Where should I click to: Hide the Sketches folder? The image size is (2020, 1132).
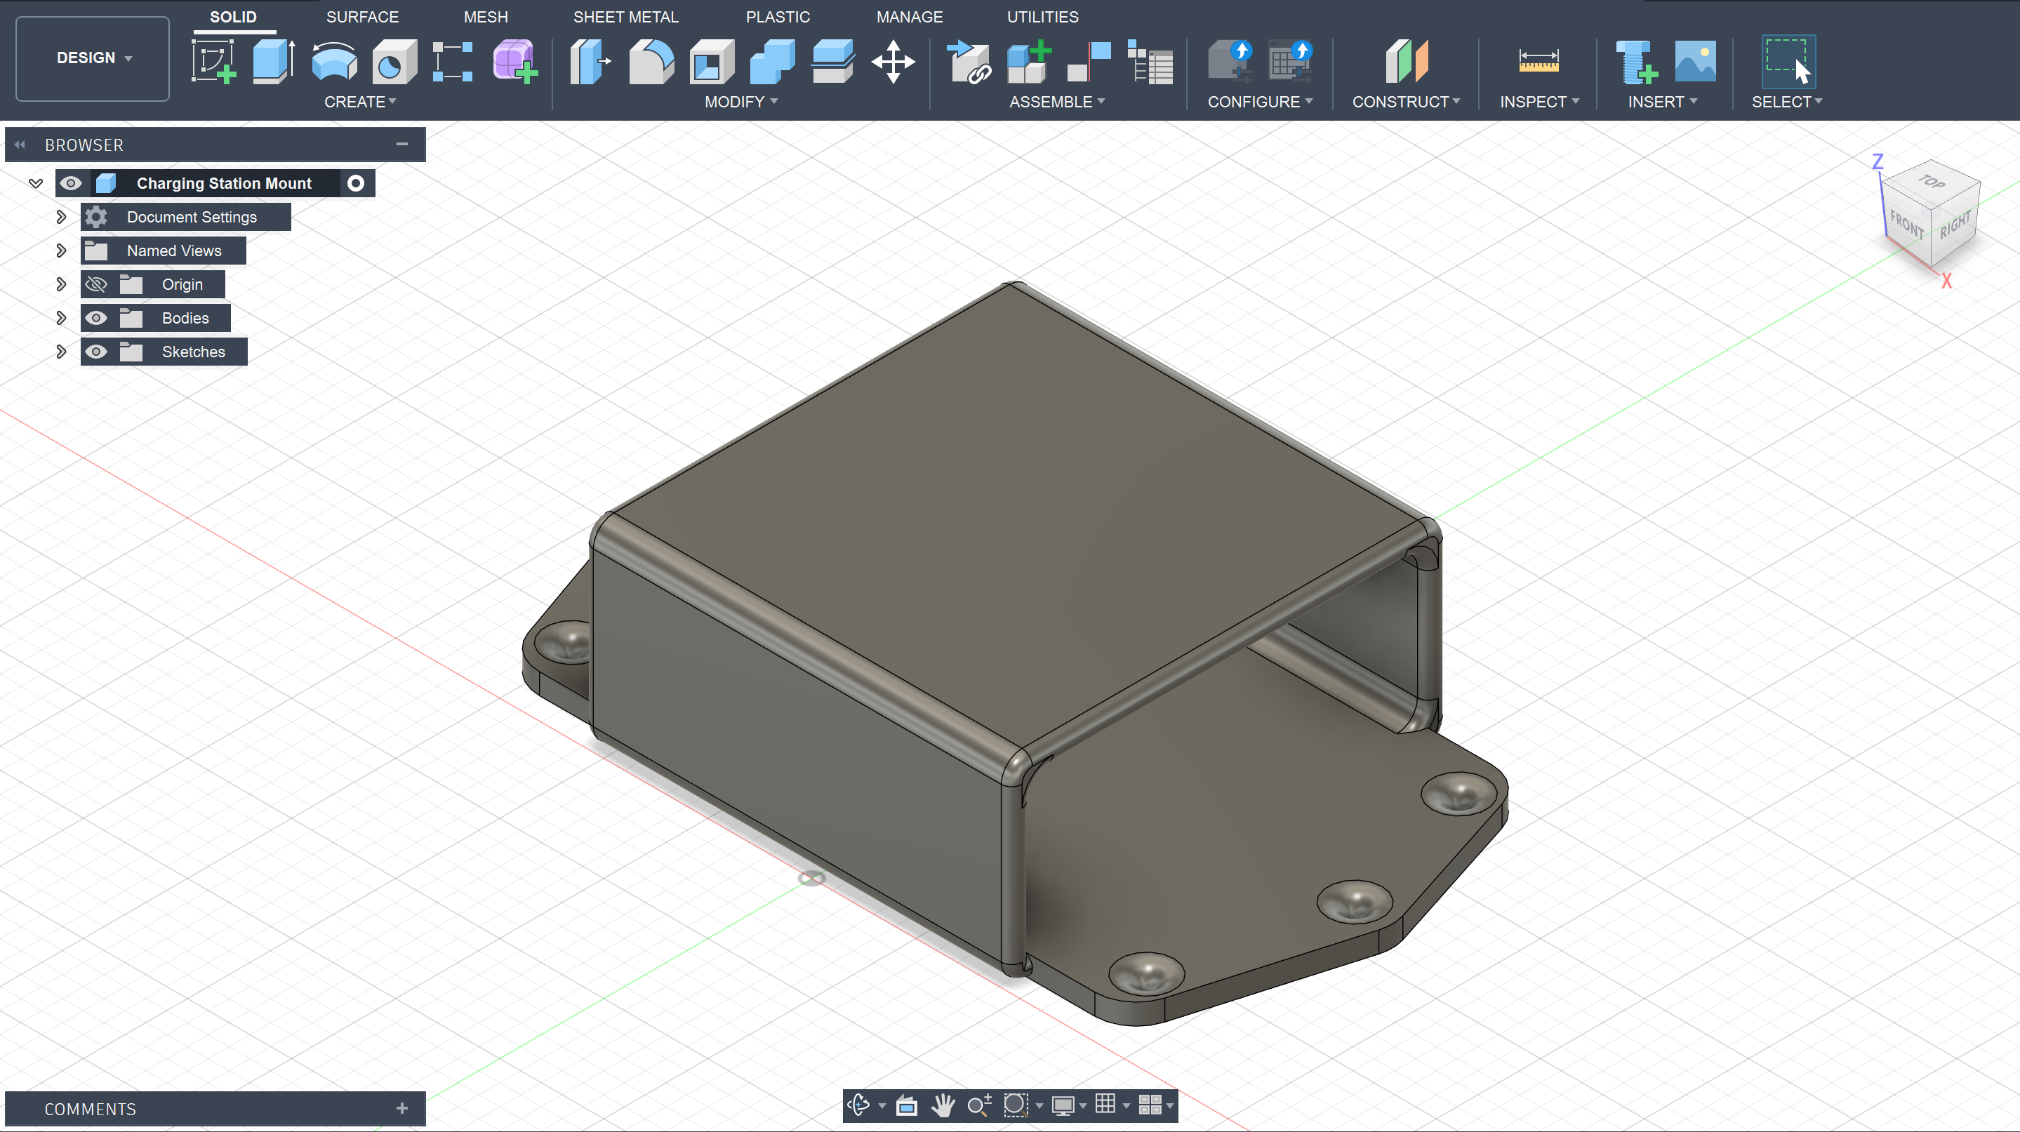click(x=95, y=352)
